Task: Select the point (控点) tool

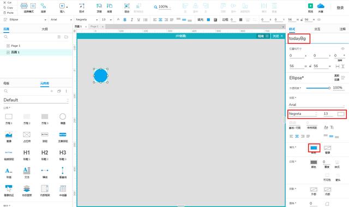Action: pyautogui.click(x=82, y=6)
